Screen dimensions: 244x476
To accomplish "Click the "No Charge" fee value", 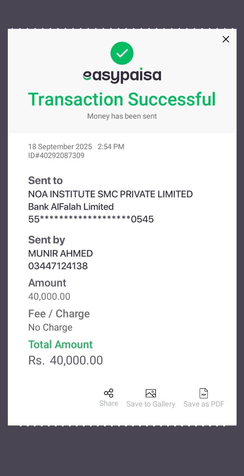I will point(50,328).
